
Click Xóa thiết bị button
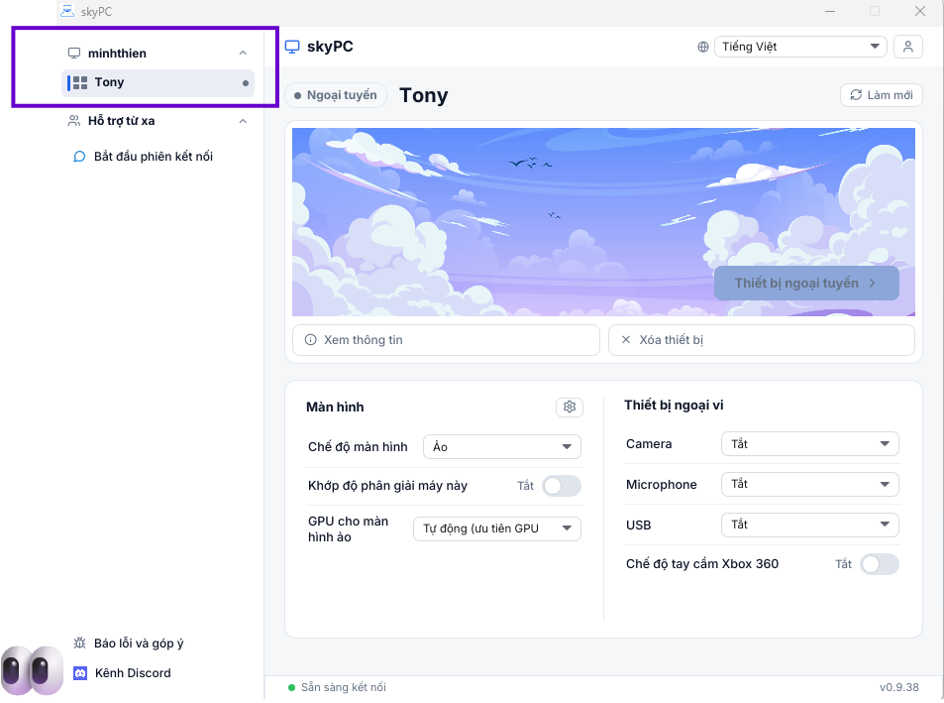tap(761, 340)
